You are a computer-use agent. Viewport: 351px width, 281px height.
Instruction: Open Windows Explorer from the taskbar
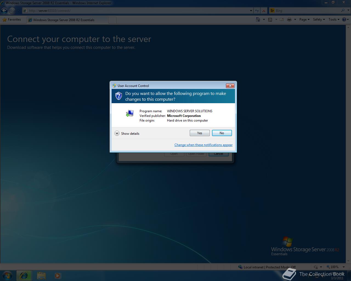[41, 276]
